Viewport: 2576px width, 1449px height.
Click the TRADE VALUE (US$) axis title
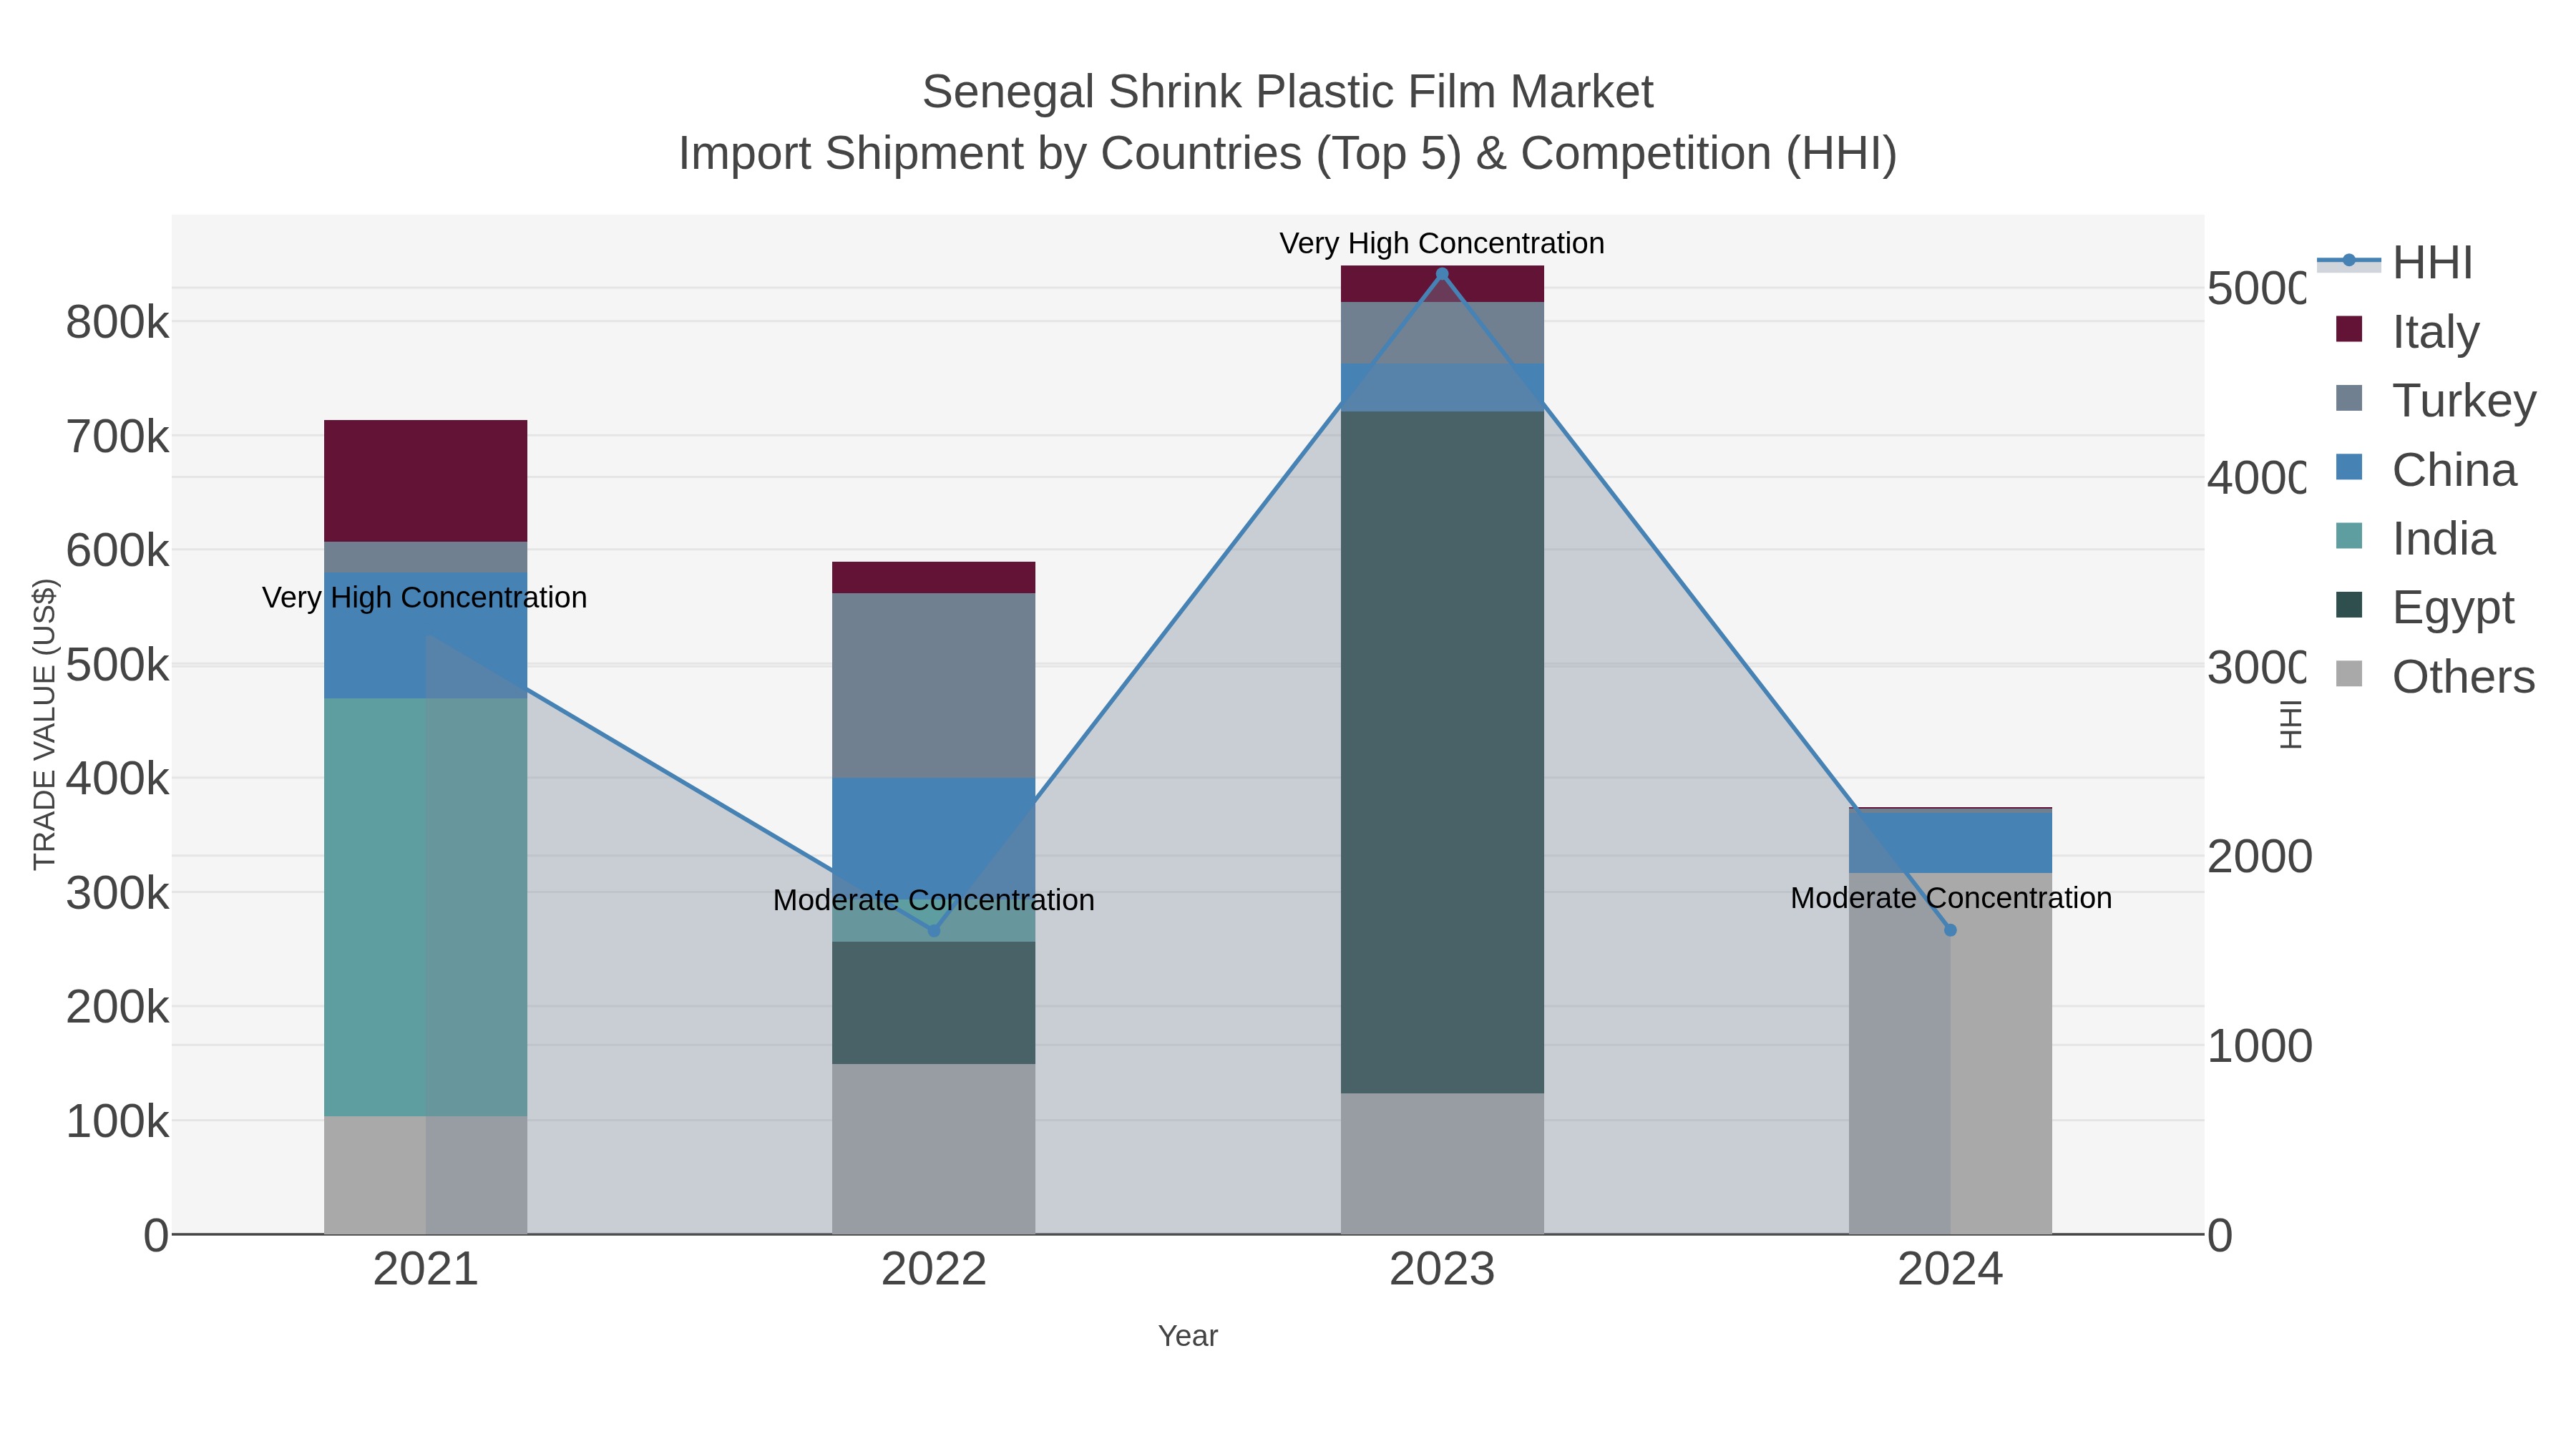(x=45, y=724)
